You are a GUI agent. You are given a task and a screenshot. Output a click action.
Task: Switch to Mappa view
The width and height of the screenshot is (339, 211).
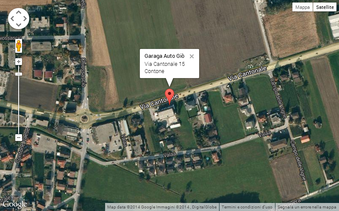point(303,7)
